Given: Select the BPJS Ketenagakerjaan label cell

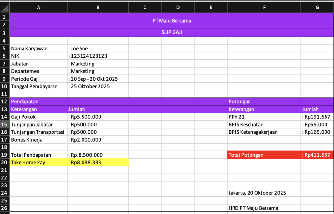Looking at the screenshot, I should [264, 132].
